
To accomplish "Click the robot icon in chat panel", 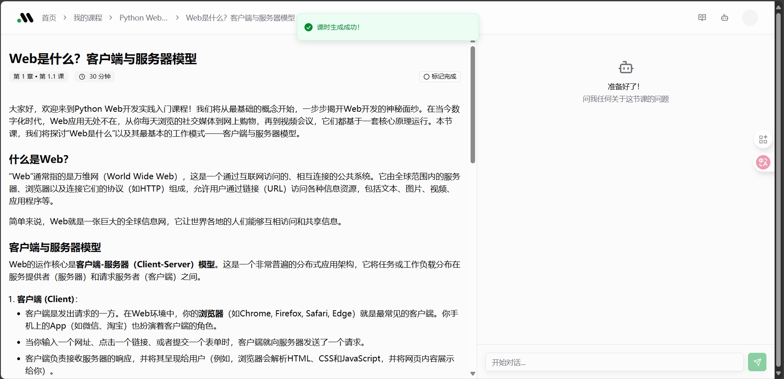I will pyautogui.click(x=626, y=68).
